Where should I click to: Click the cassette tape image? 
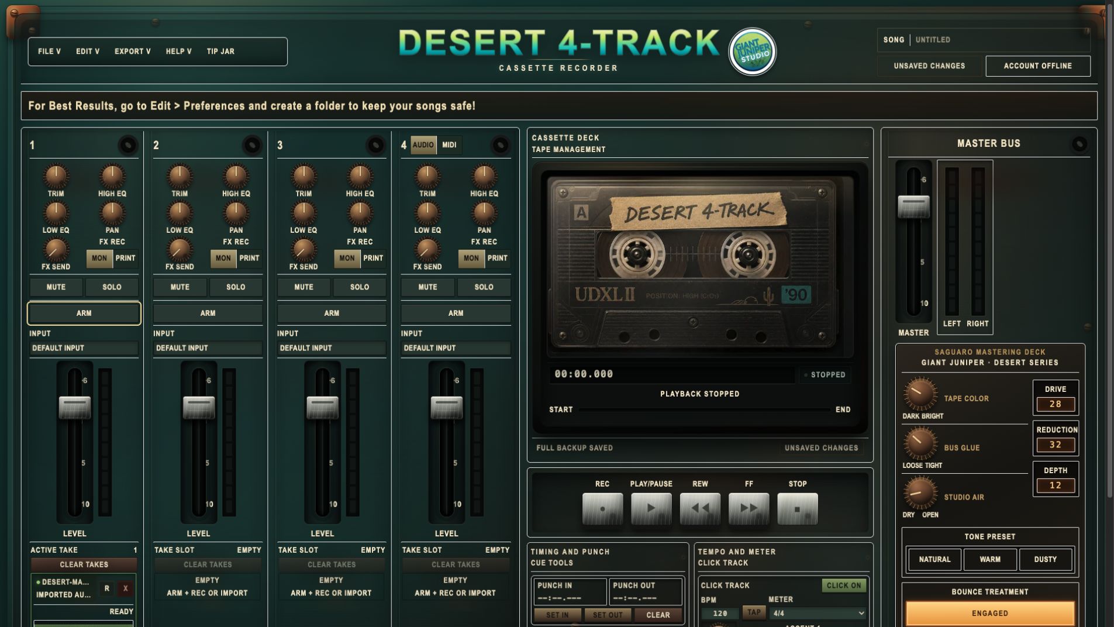(x=699, y=263)
